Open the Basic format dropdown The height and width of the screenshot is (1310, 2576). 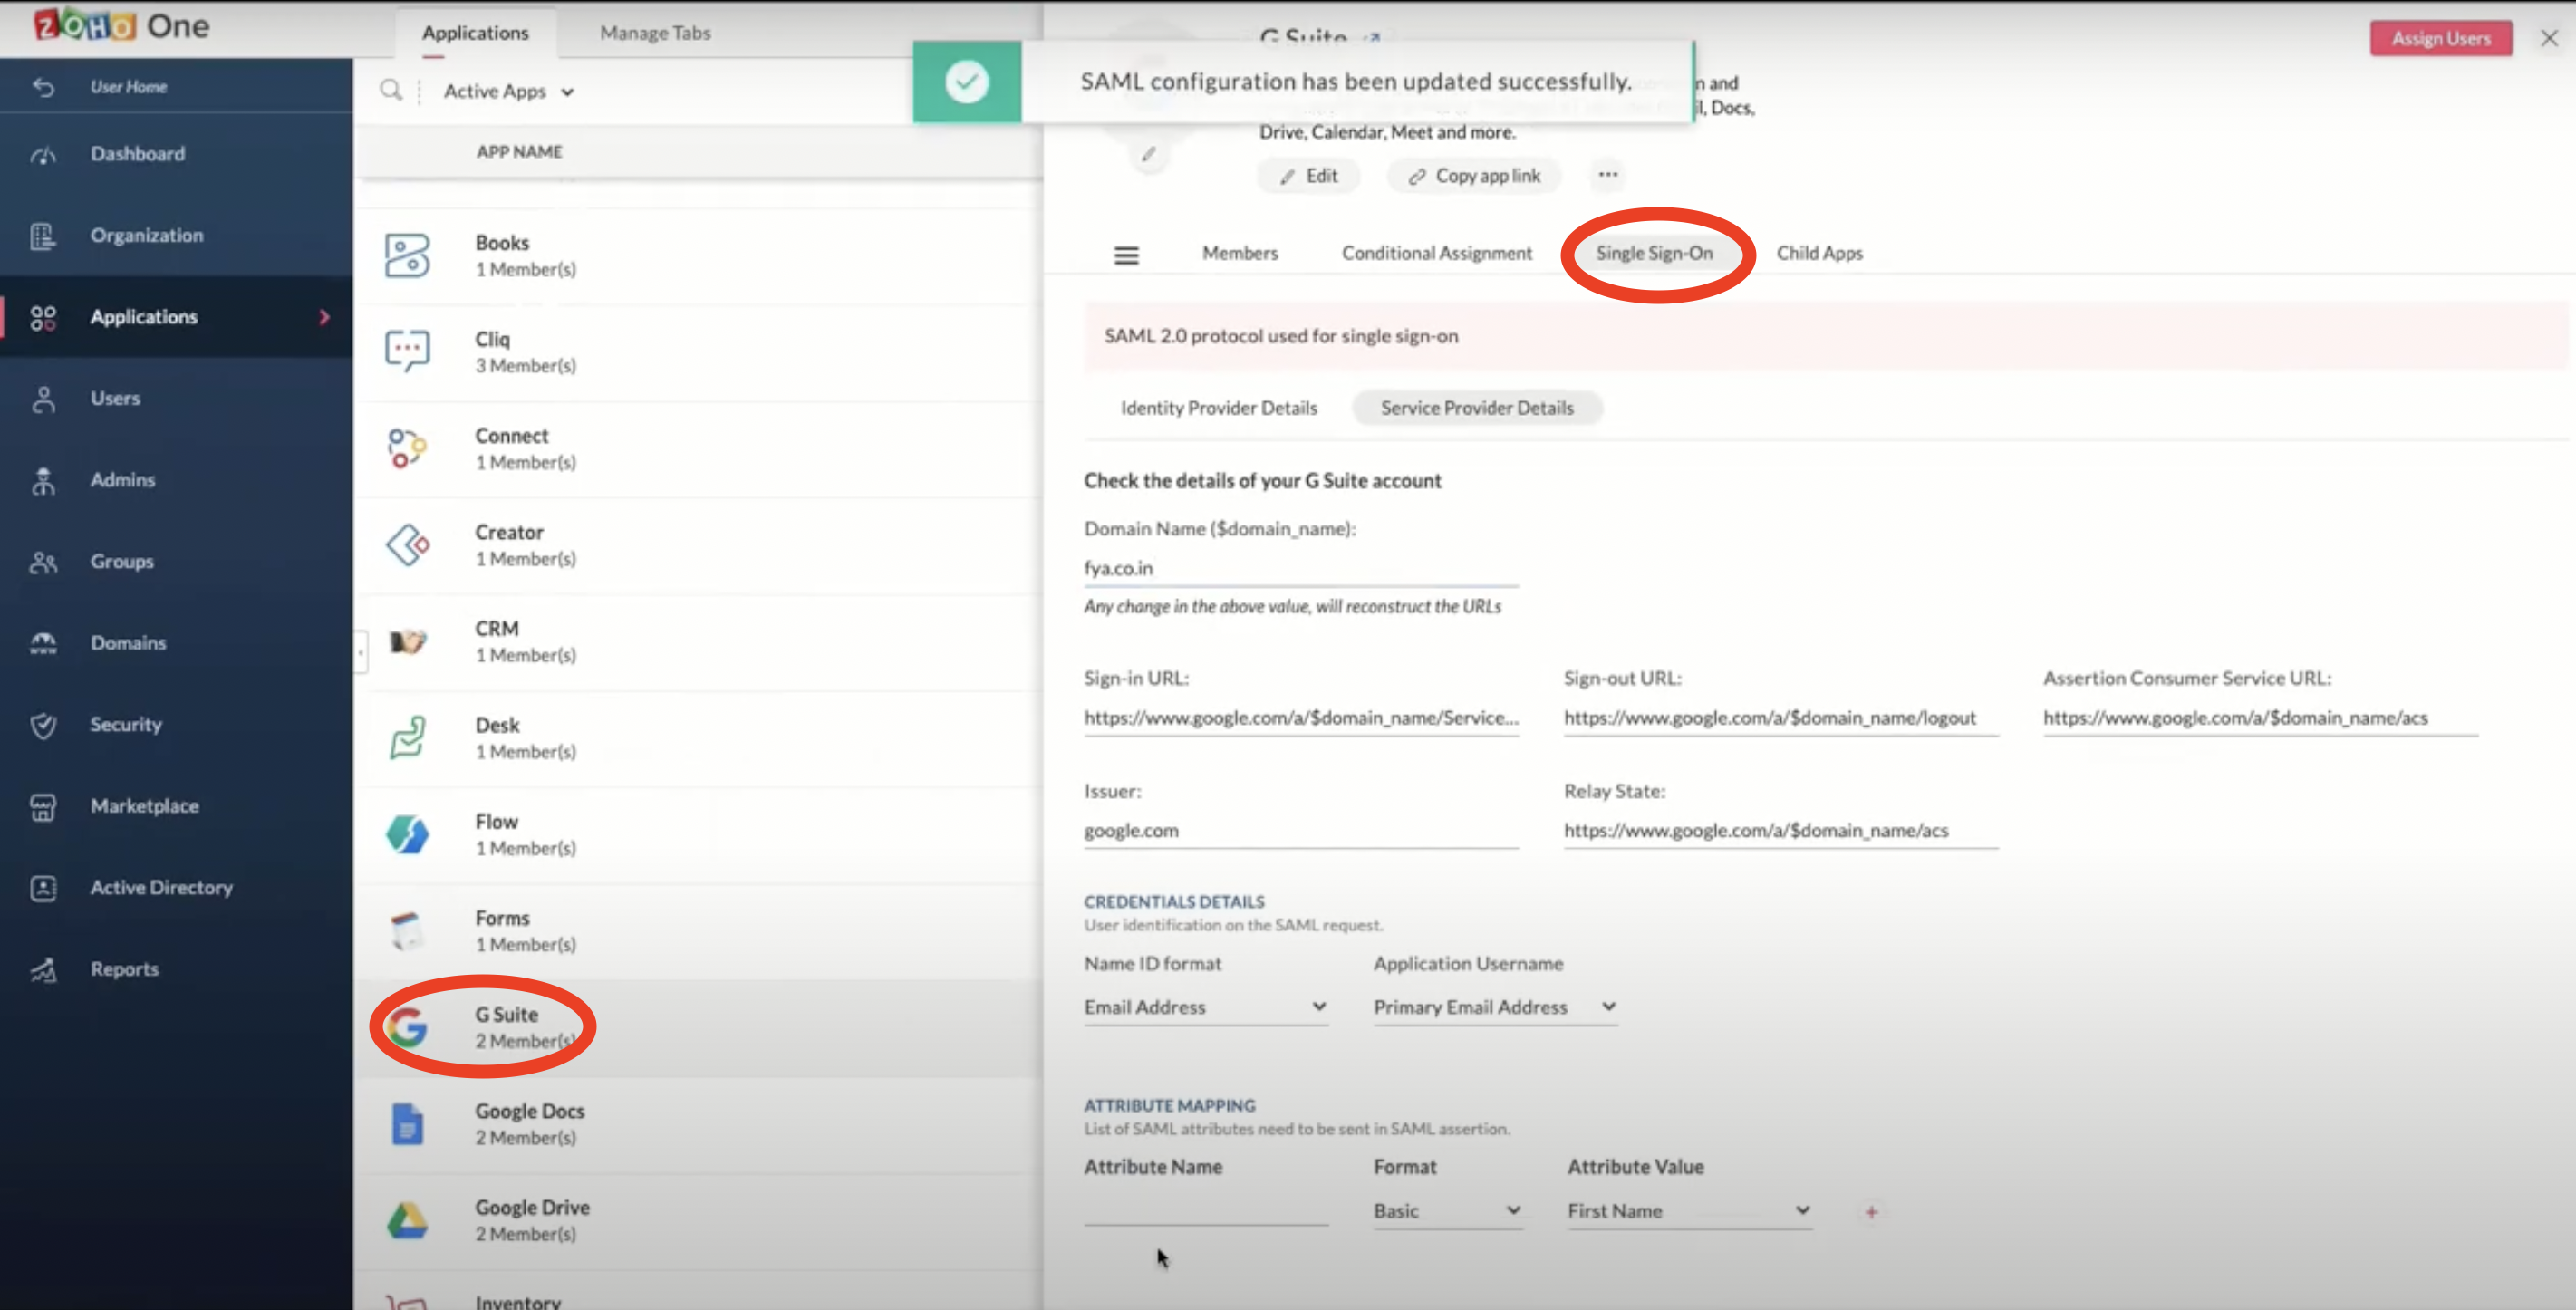pyautogui.click(x=1447, y=1212)
